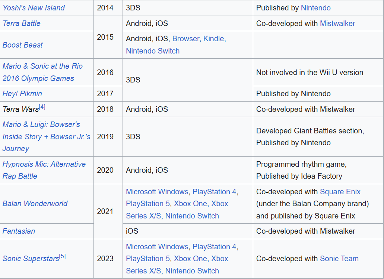Open the Sonic Superstars link
The image size is (384, 279).
point(31,259)
